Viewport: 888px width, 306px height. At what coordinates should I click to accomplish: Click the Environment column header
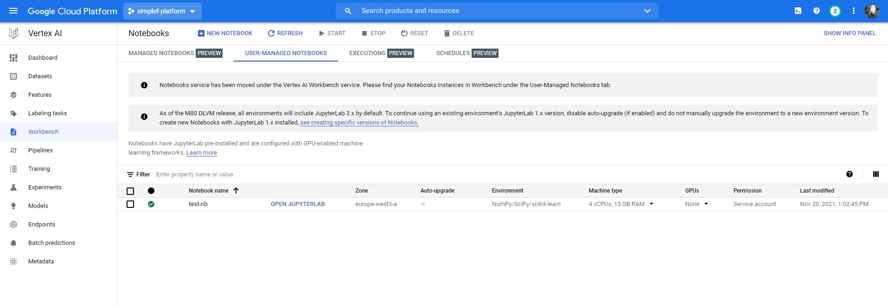507,191
